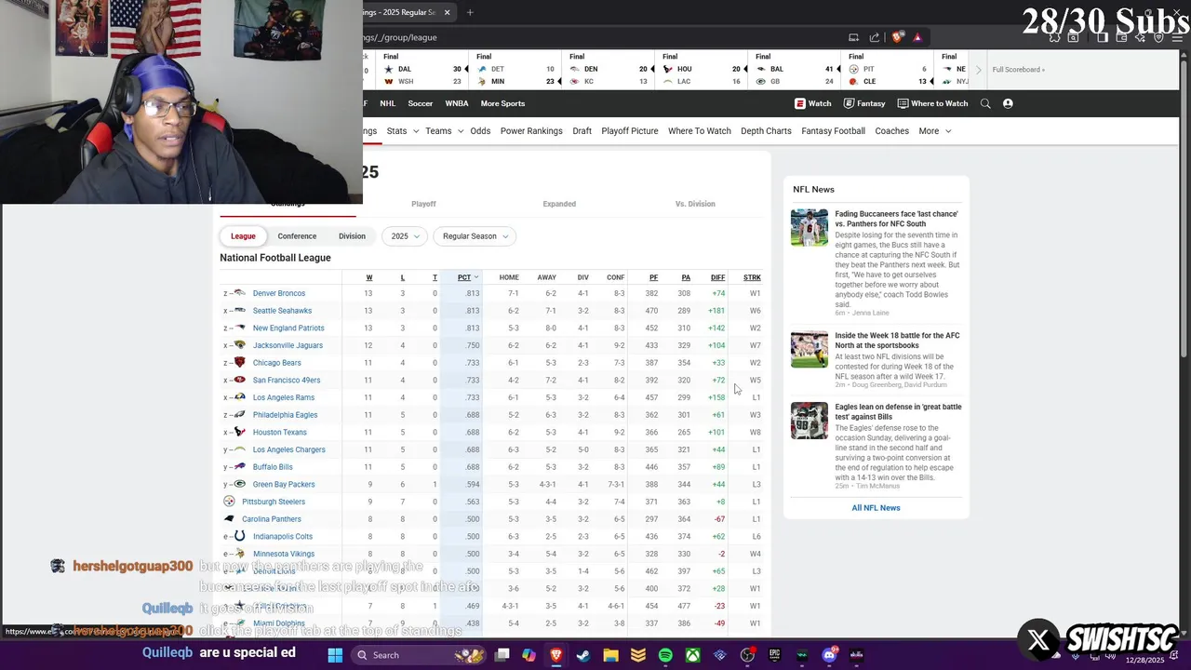Open the Fantasy link in top bar
This screenshot has height=670, width=1191.
click(x=864, y=103)
